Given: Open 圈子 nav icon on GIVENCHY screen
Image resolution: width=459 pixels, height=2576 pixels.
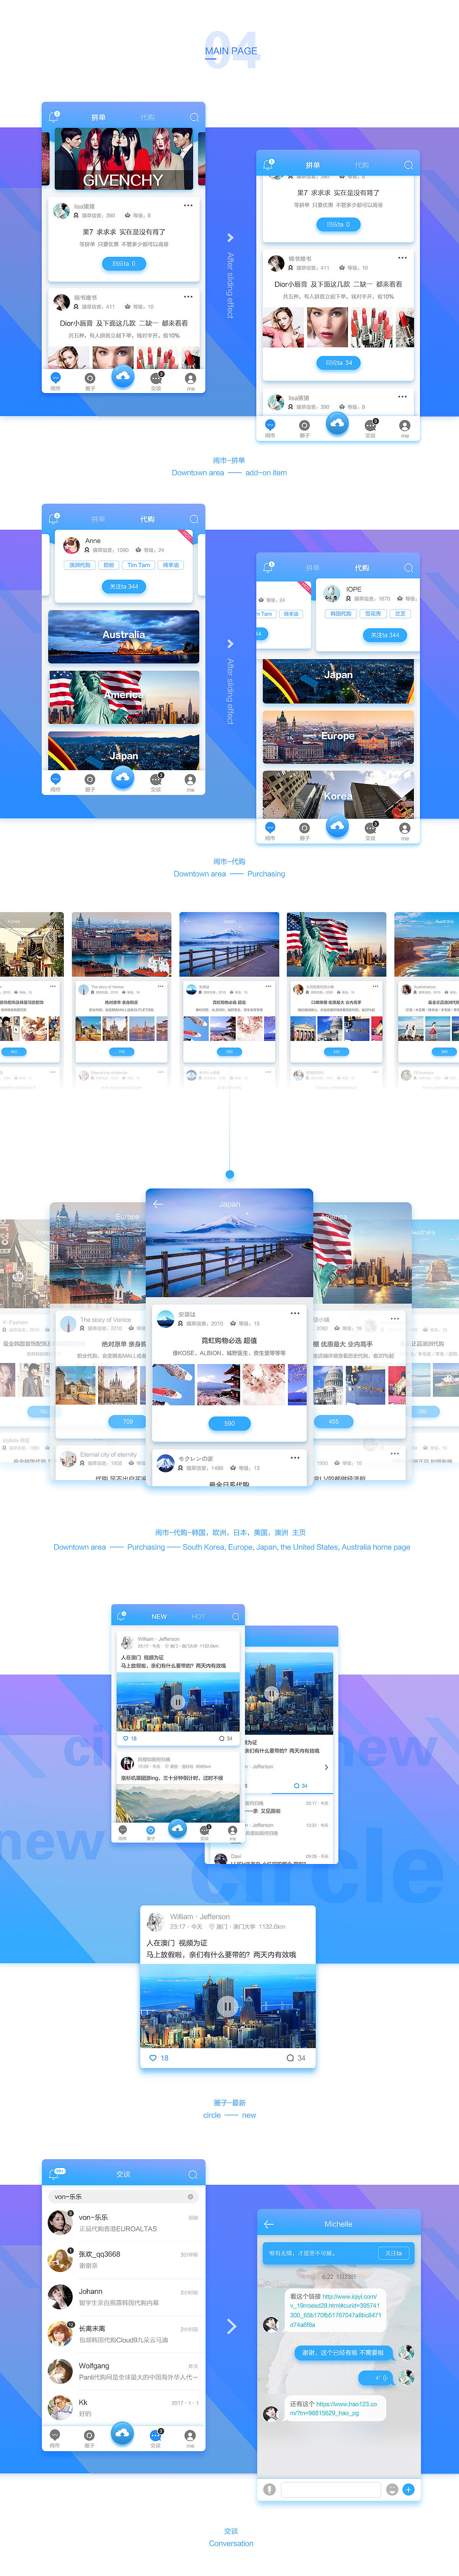Looking at the screenshot, I should [90, 381].
